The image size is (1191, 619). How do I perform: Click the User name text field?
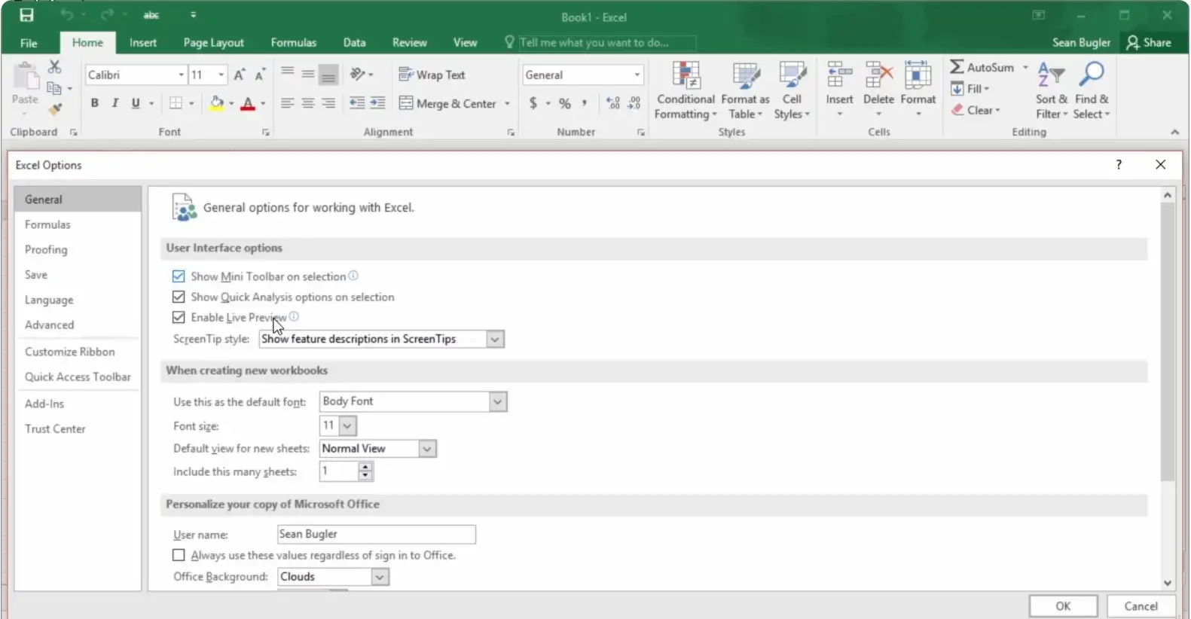pos(376,534)
